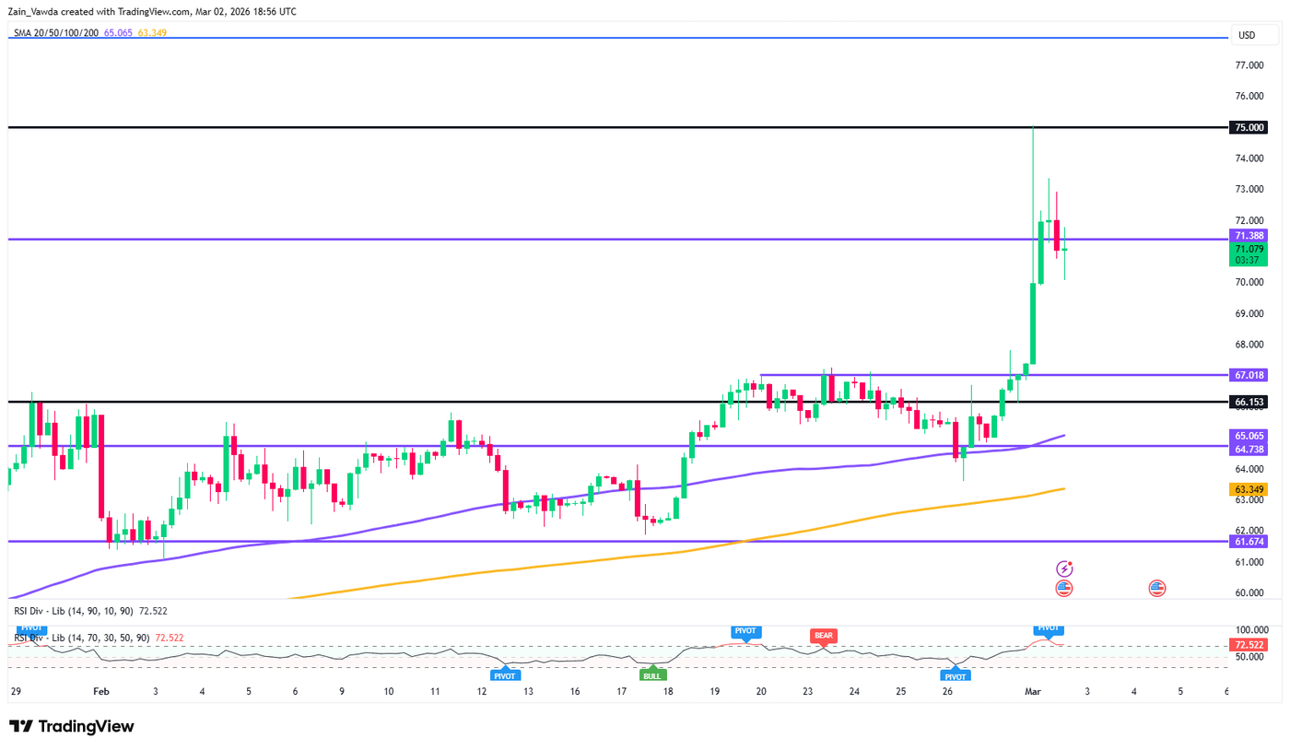Click the RSI Div - Lib (14, 70, 30, 50, 90) label
1290x750 pixels.
pyautogui.click(x=83, y=636)
